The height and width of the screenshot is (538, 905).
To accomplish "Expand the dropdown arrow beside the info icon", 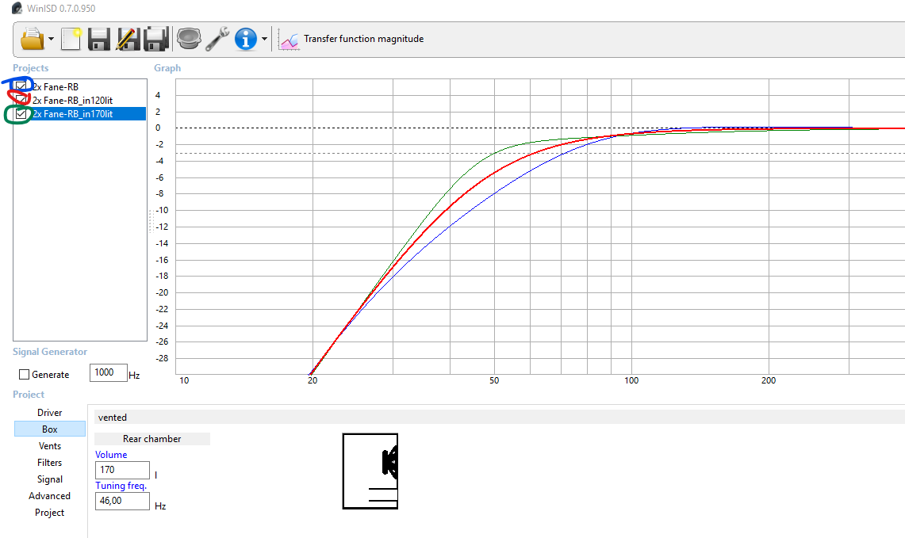I will click(x=264, y=39).
